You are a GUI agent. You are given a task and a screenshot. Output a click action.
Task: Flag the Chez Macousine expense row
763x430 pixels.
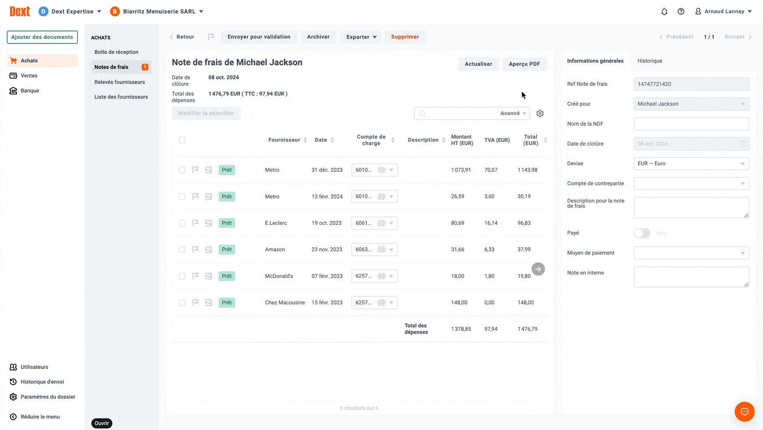click(196, 303)
